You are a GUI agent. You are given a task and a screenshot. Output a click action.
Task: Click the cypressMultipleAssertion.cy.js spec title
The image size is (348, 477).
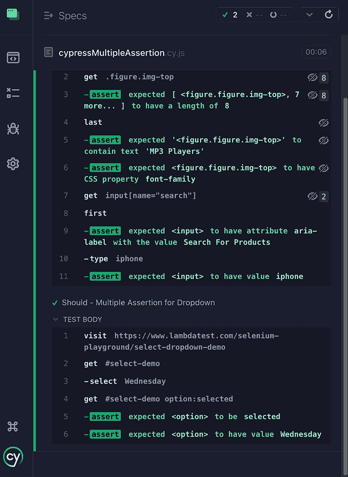pyautogui.click(x=111, y=52)
